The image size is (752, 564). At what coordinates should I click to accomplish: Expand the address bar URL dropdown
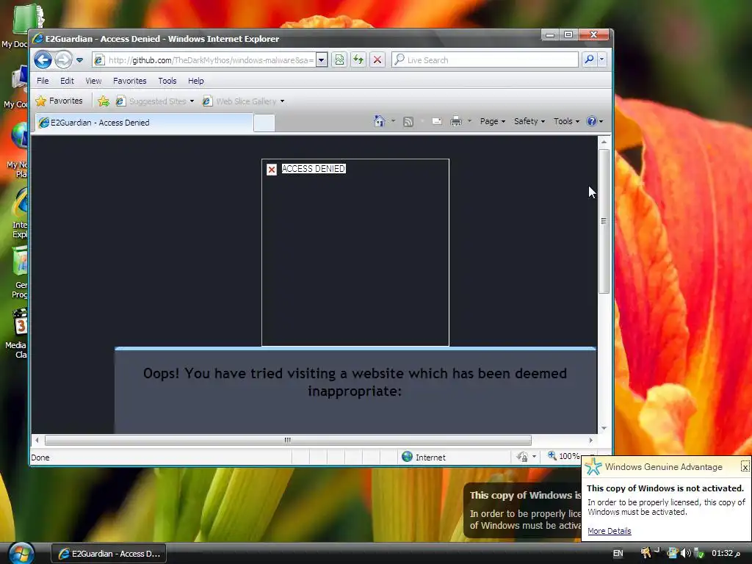[x=322, y=60]
